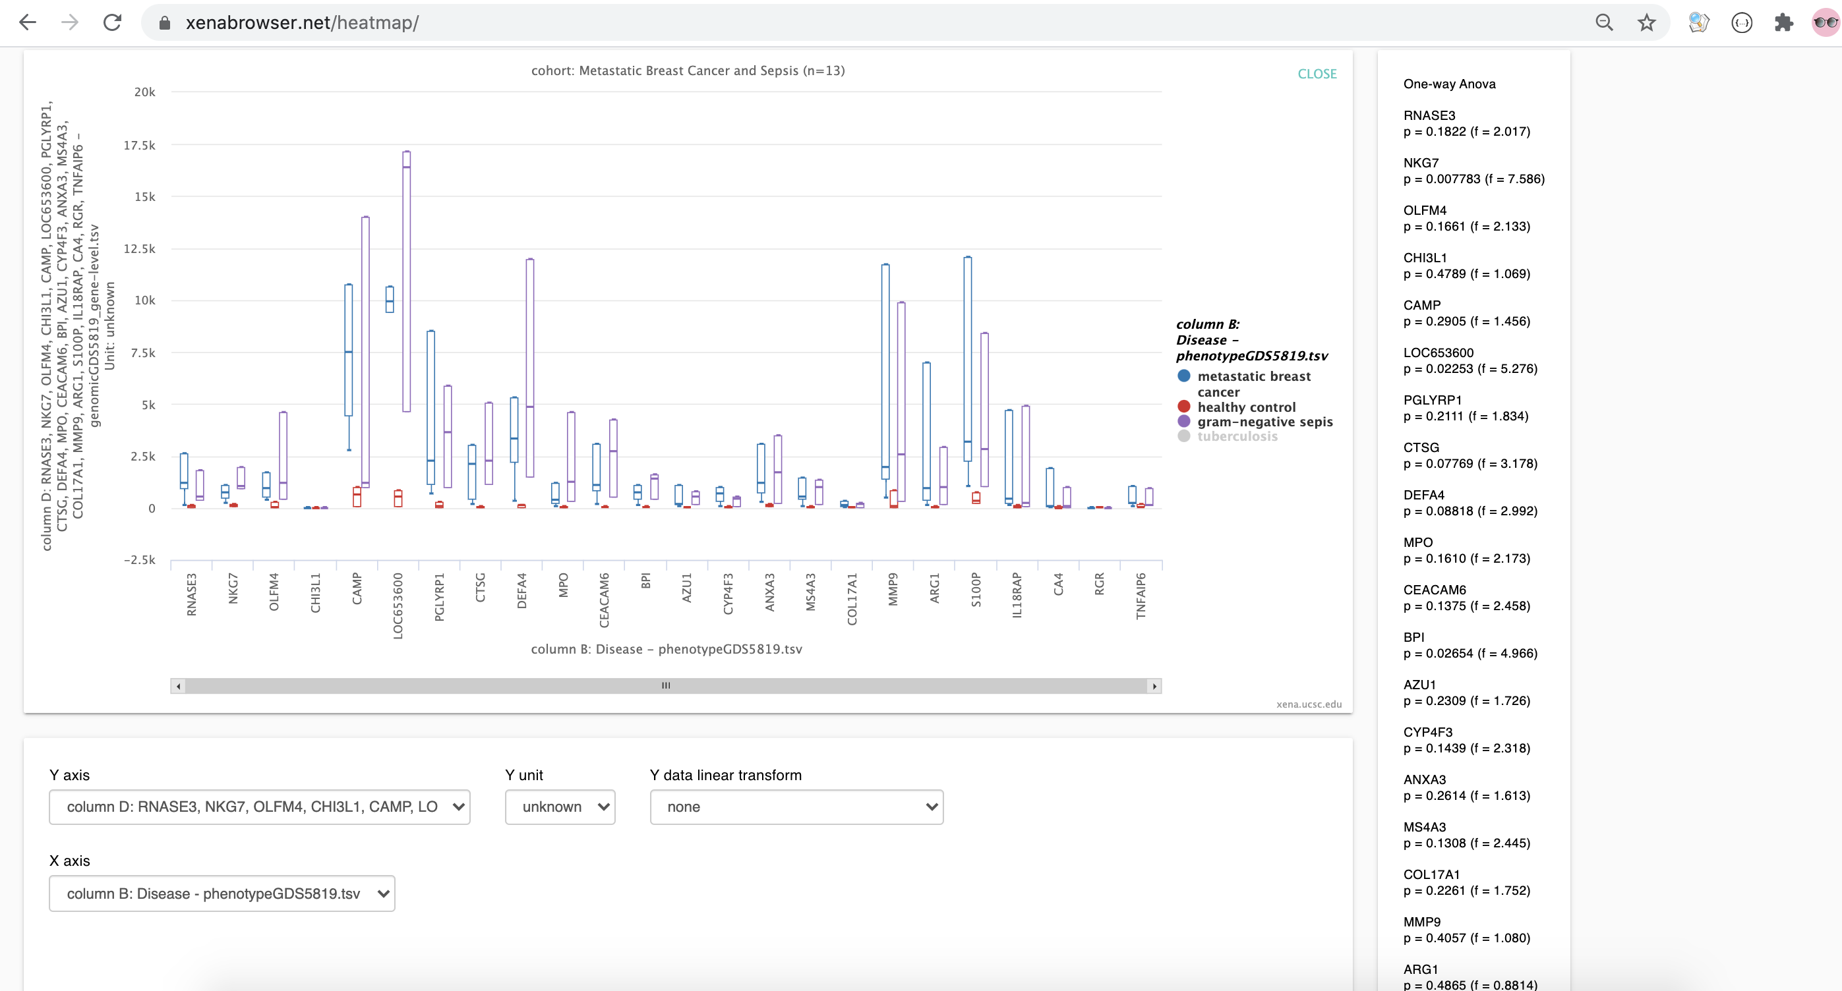The width and height of the screenshot is (1842, 991).
Task: Click the column B Disease x-axis title
Action: 667,650
